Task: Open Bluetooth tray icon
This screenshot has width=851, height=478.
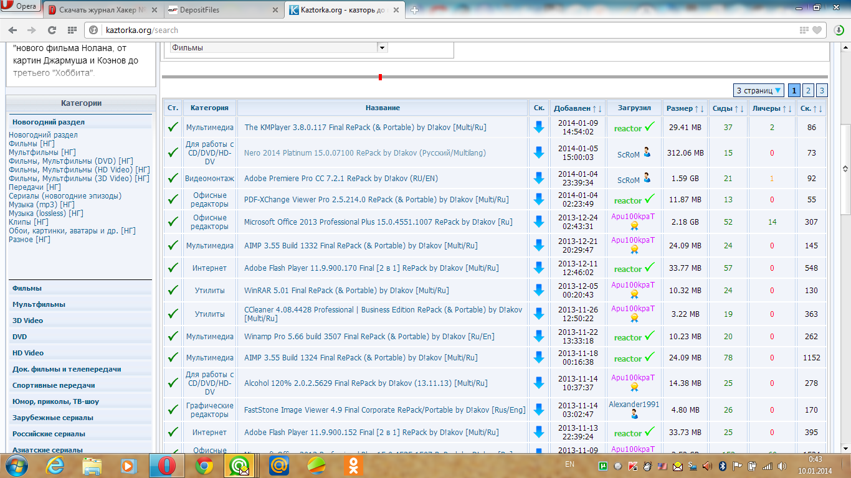Action: [723, 466]
